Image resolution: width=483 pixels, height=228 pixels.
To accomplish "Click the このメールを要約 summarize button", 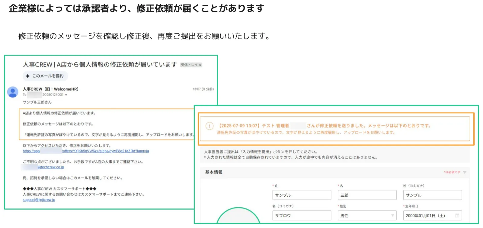I will [x=45, y=76].
